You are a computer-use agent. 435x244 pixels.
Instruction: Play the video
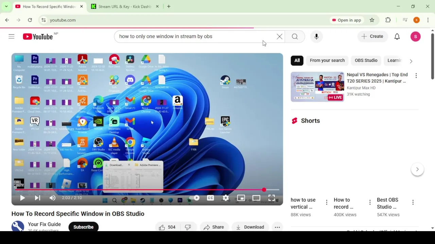22,198
